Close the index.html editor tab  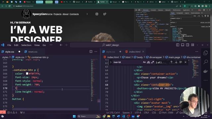coord(143,52)
